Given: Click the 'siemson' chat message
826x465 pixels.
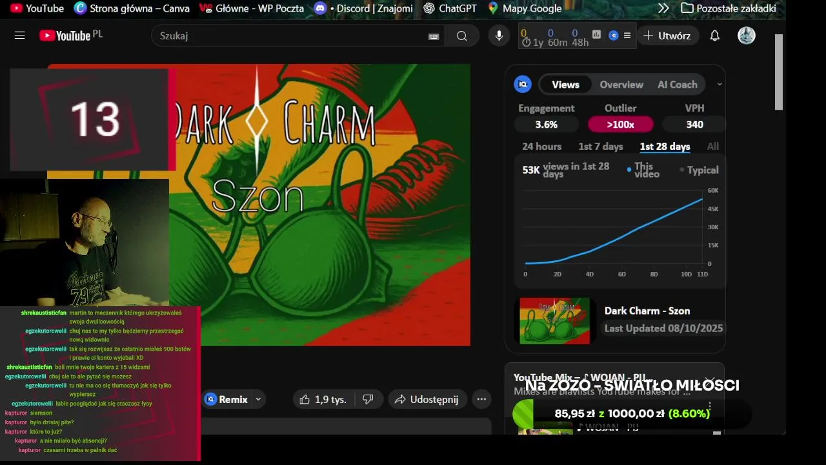Looking at the screenshot, I should (41, 413).
